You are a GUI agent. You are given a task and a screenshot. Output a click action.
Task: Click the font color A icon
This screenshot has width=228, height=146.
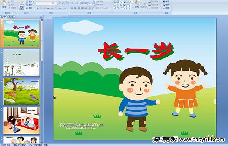click(x=65, y=8)
